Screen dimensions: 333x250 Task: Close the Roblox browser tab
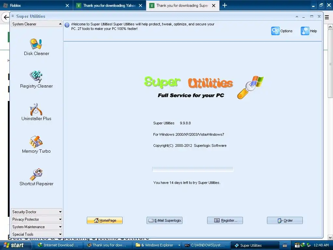click(x=67, y=6)
